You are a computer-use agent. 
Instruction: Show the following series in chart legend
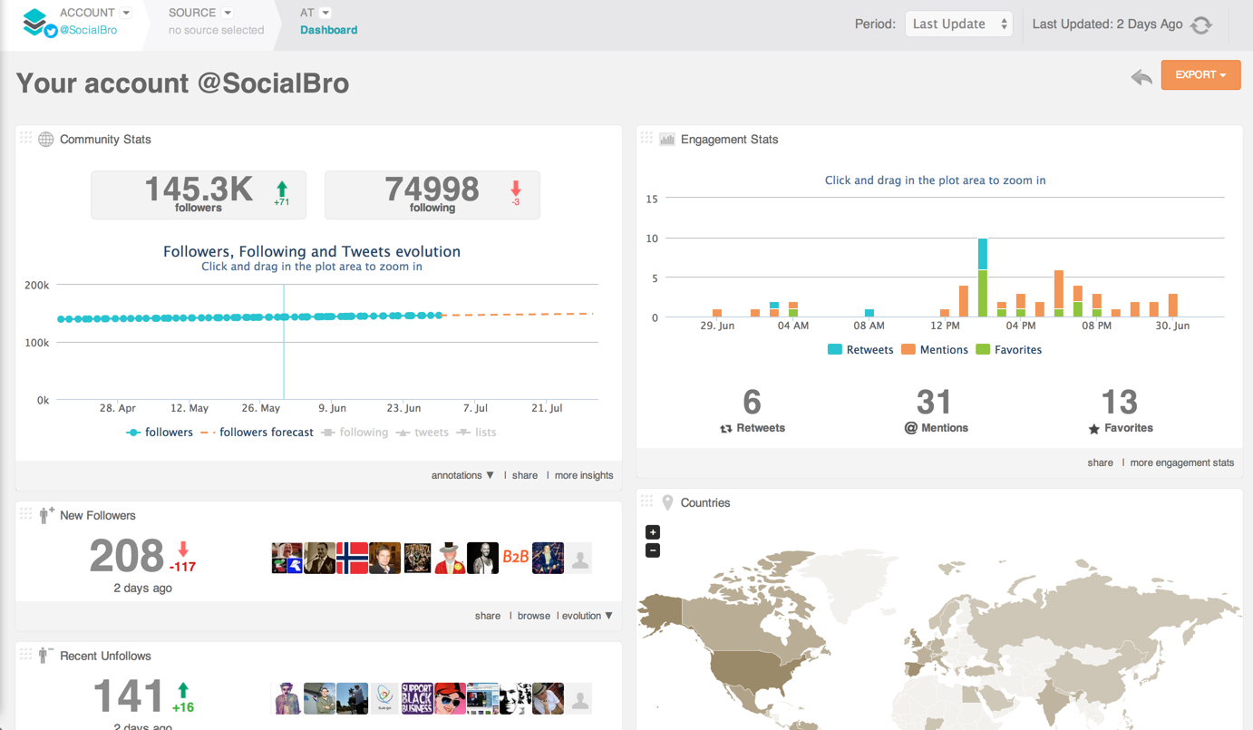[x=355, y=433]
